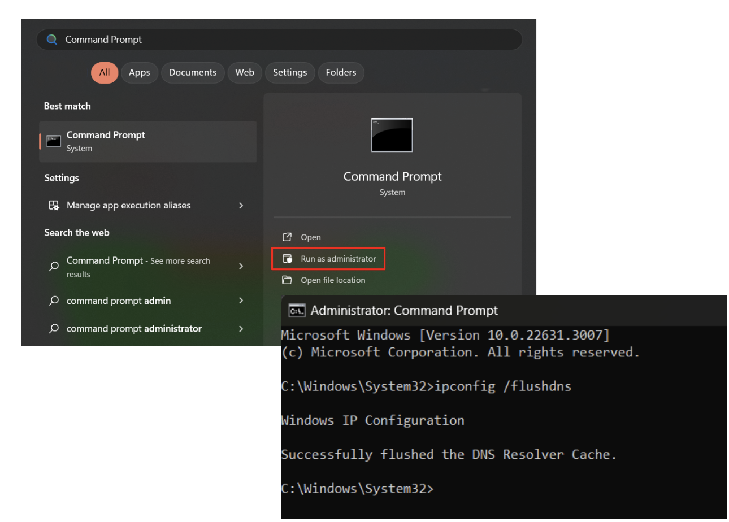This screenshot has width=729, height=522.
Task: Switch to the Apps filter tab
Action: [139, 72]
